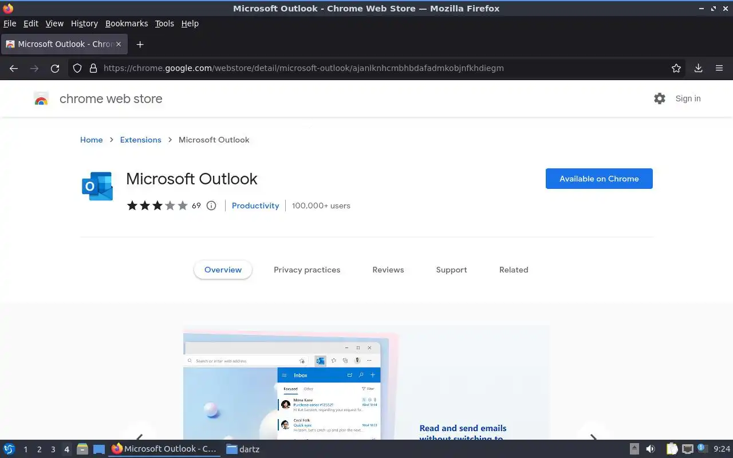This screenshot has width=733, height=458.
Task: Go to next screenshot in carousel
Action: (x=593, y=439)
